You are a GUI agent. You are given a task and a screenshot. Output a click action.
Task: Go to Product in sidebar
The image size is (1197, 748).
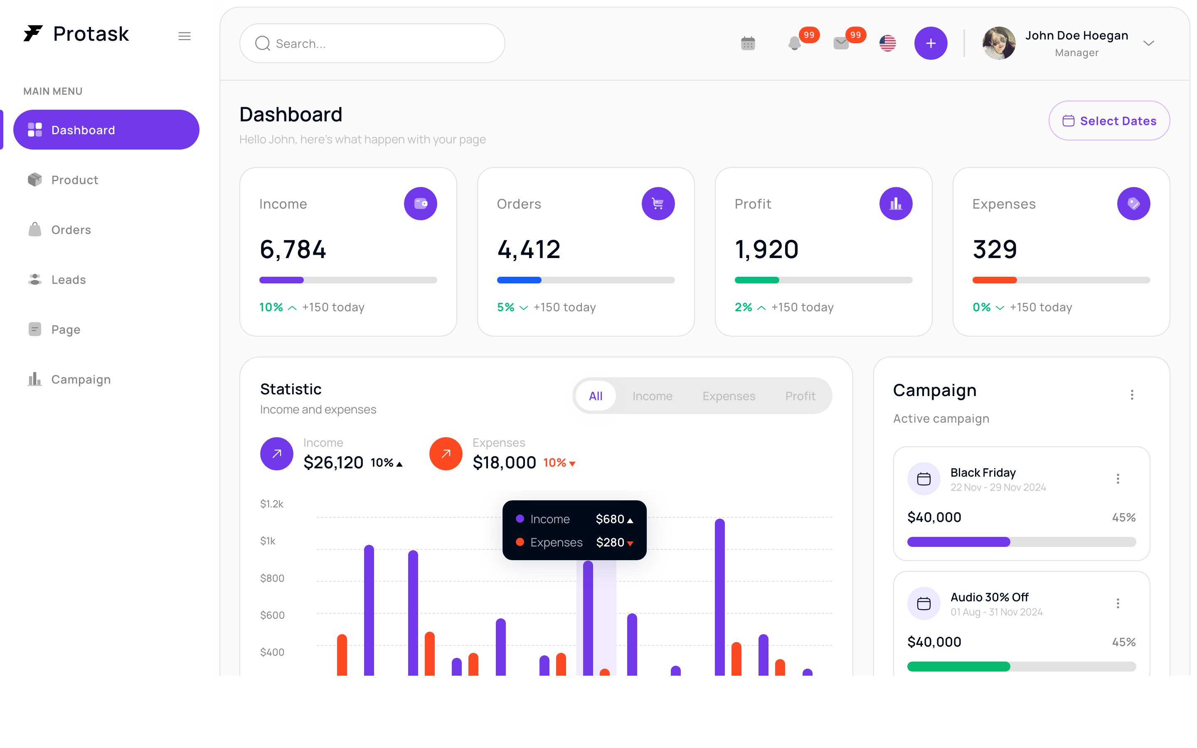(106, 180)
